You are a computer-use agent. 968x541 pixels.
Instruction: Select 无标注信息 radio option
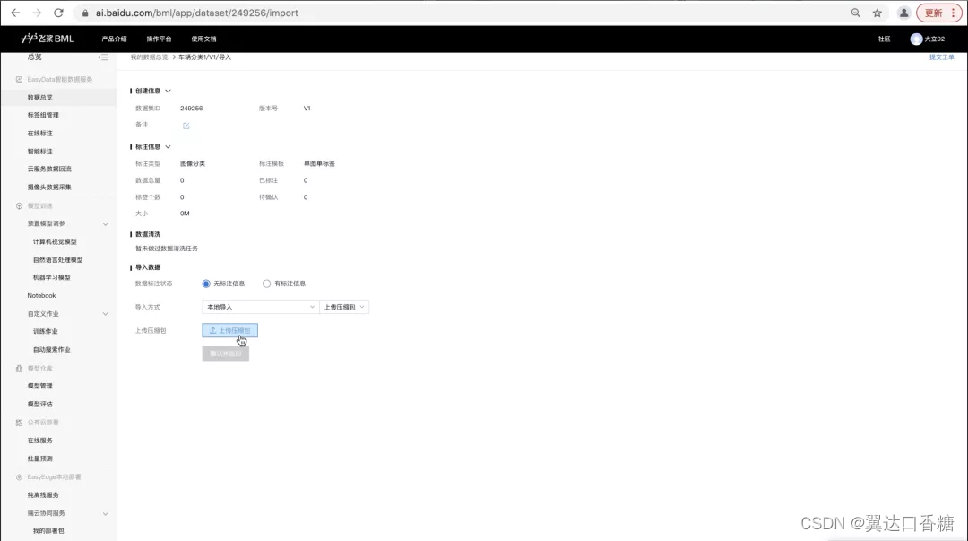[206, 284]
